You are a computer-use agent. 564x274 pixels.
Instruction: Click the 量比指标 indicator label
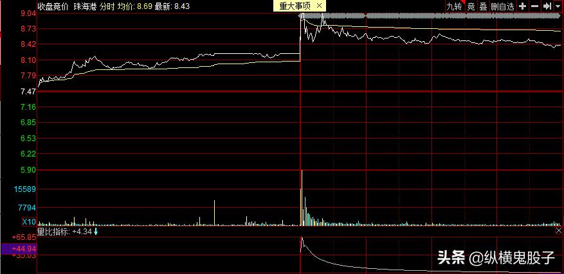(53, 232)
